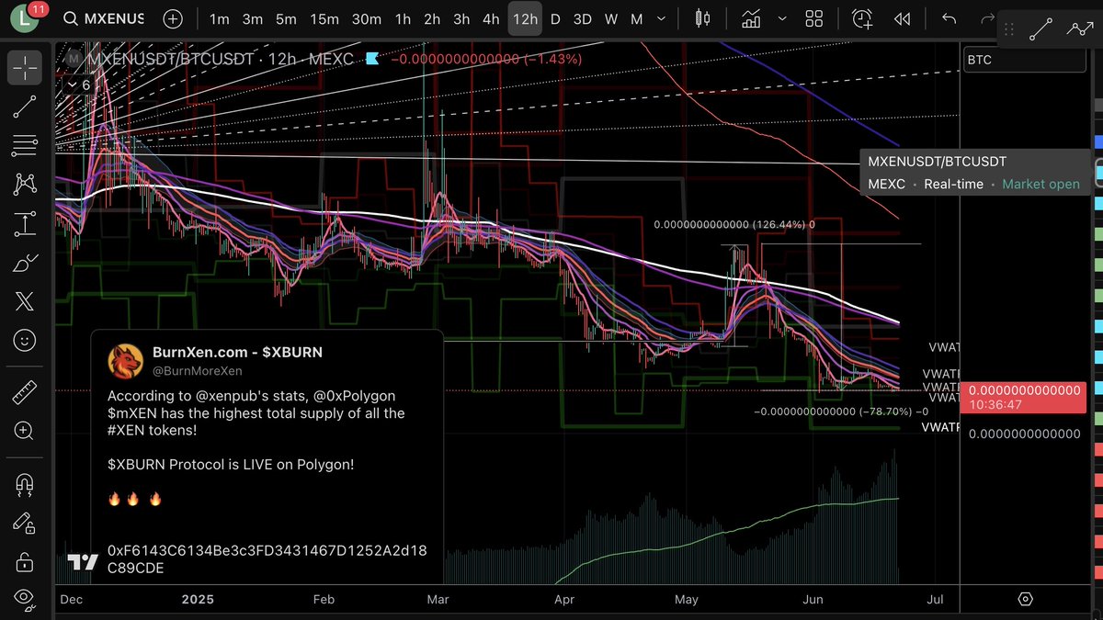
Task: Select the trend line drawing tool
Action: click(25, 107)
